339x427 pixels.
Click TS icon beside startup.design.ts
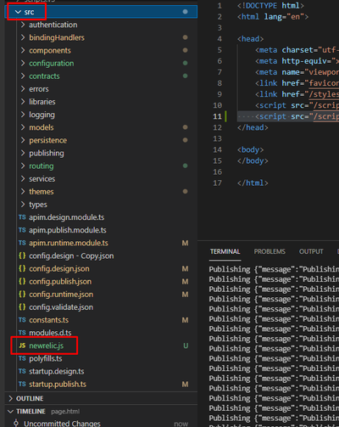[x=22, y=371]
